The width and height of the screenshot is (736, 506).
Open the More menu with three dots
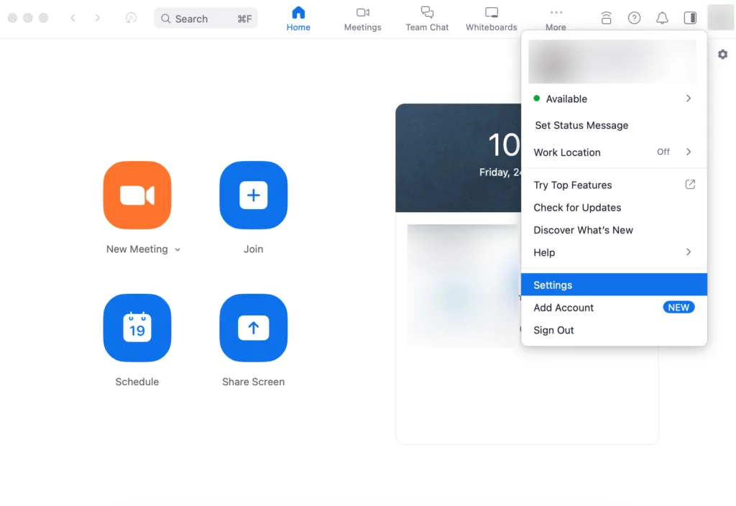point(556,19)
